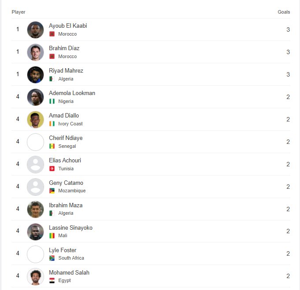
Task: Click Elias Achouri's placeholder avatar icon
Action: coord(35,164)
